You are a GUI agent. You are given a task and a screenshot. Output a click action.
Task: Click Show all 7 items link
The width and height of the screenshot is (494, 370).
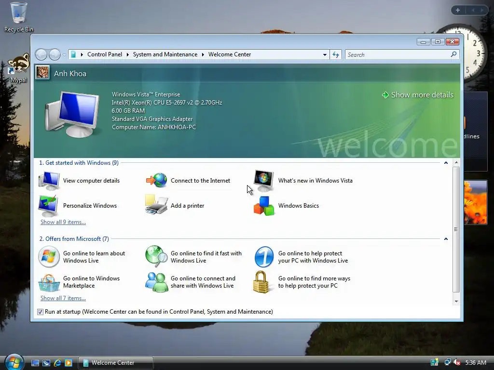63,298
